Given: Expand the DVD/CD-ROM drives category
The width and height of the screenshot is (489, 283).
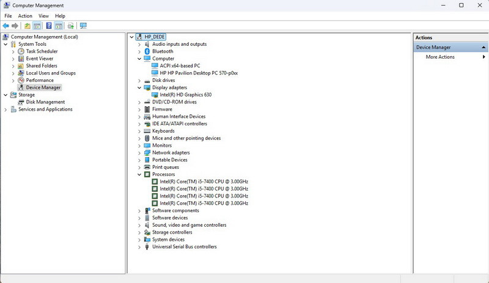Looking at the screenshot, I should click(139, 102).
